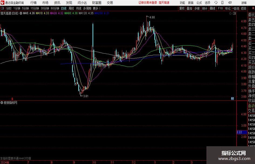Open the 多周期 multi-period view

(87, 8)
